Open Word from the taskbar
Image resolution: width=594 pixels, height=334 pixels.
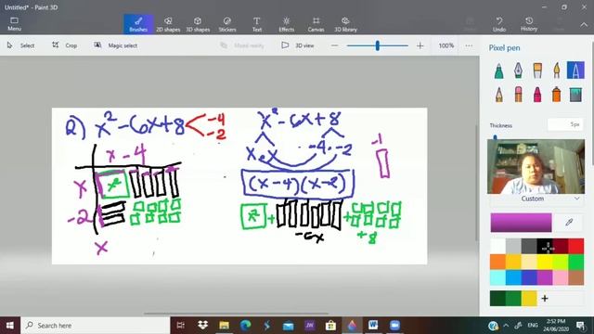click(373, 326)
